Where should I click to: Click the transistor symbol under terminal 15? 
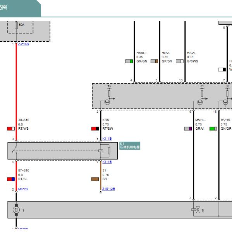(x=107, y=102)
